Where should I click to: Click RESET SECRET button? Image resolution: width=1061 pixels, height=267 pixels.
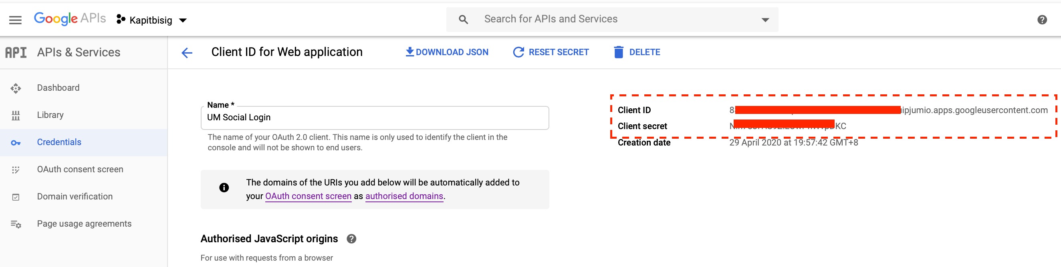tap(551, 52)
